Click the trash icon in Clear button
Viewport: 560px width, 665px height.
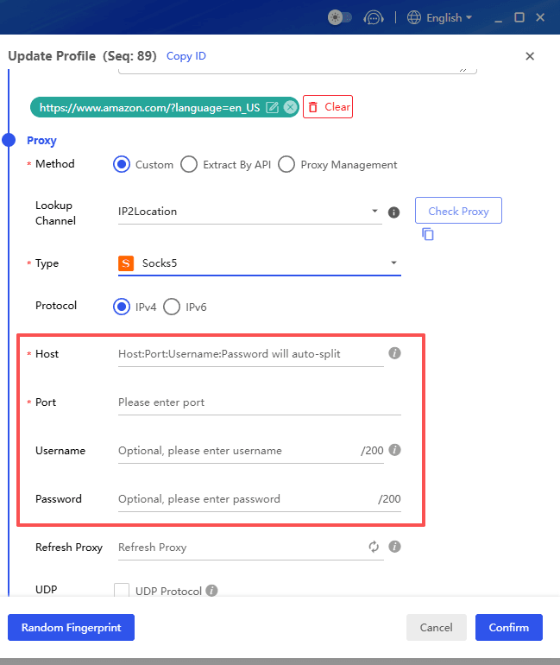pyautogui.click(x=313, y=107)
